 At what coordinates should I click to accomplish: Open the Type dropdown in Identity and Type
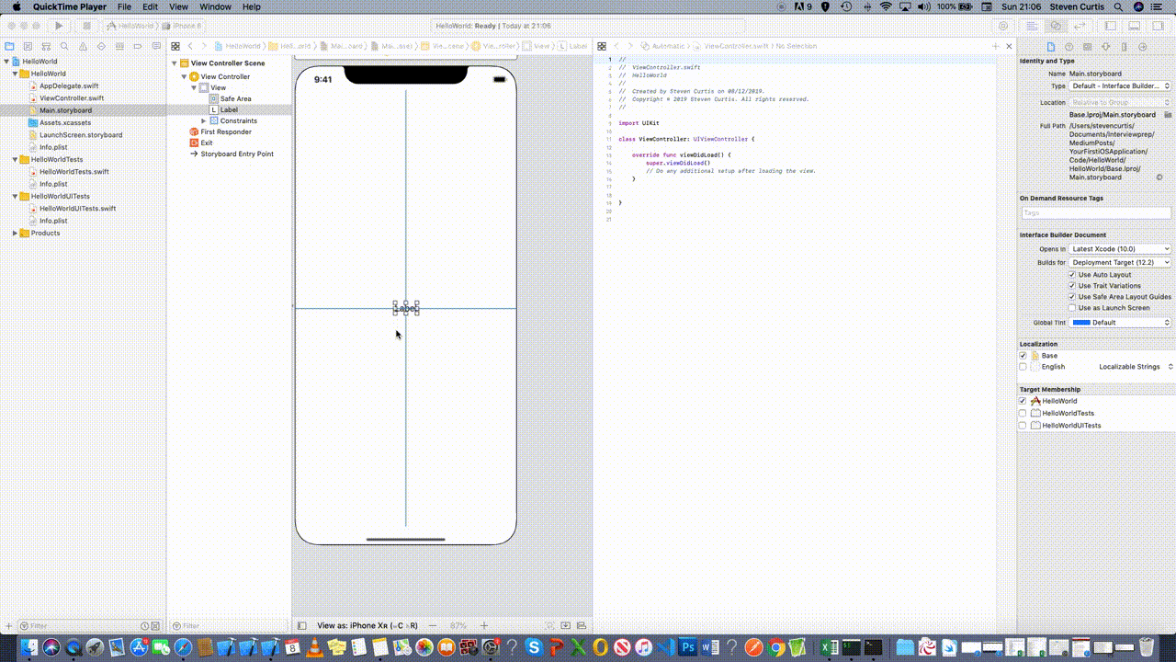1121,86
